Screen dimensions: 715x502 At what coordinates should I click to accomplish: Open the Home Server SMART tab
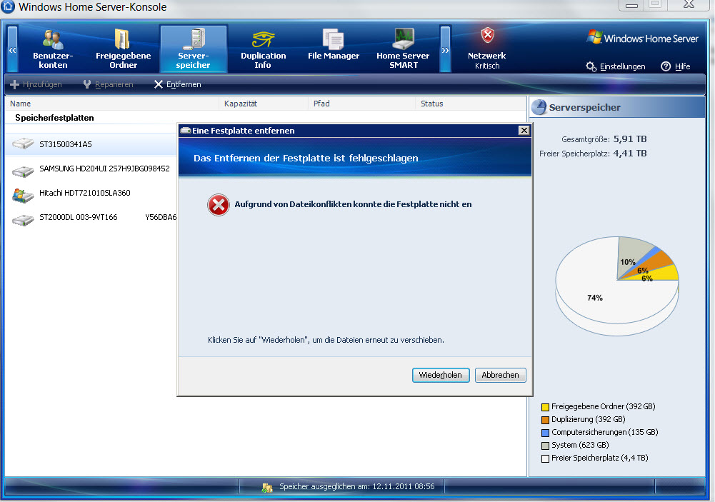pyautogui.click(x=403, y=49)
